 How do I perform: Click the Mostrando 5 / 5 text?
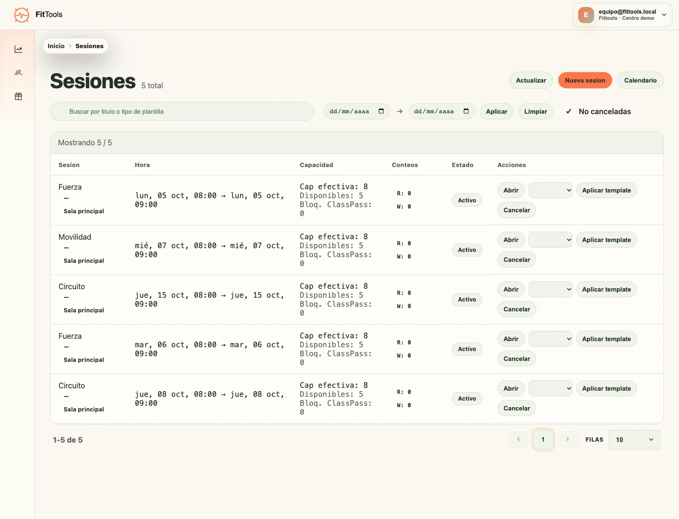coord(85,142)
